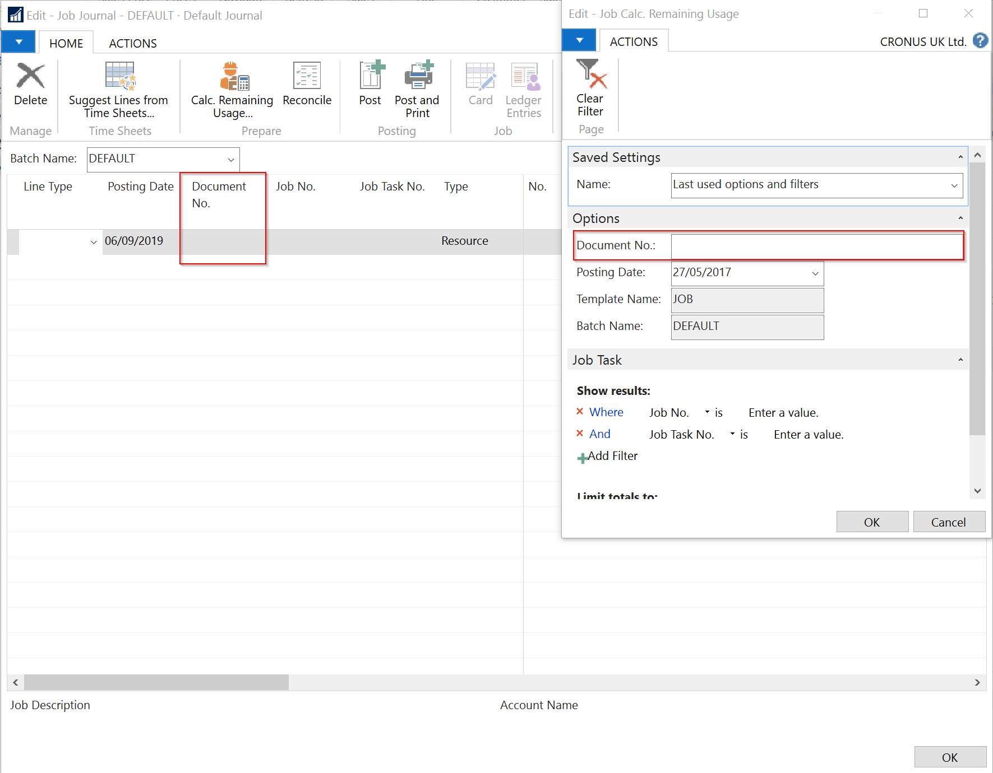Click OK in the Remaining Usage dialog
The image size is (993, 773).
[872, 522]
